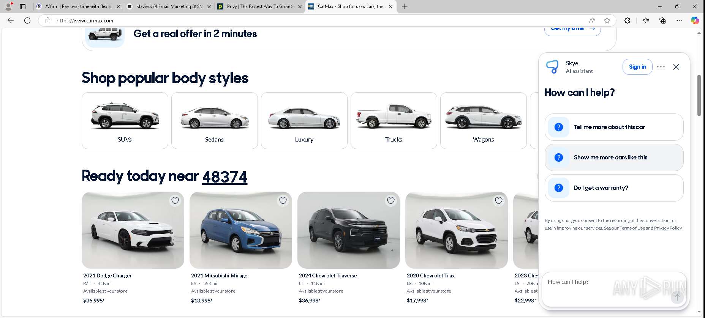Screen dimensions: 705x318
Task: Open Copilot sidebar icon
Action: tap(695, 20)
